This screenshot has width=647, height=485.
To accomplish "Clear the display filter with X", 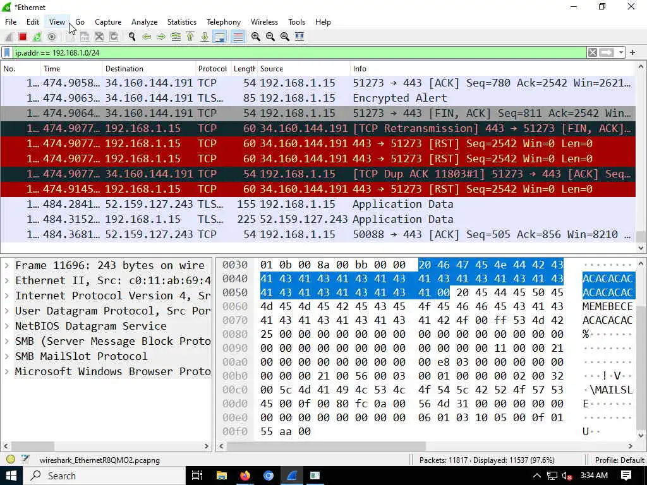I will pyautogui.click(x=593, y=53).
